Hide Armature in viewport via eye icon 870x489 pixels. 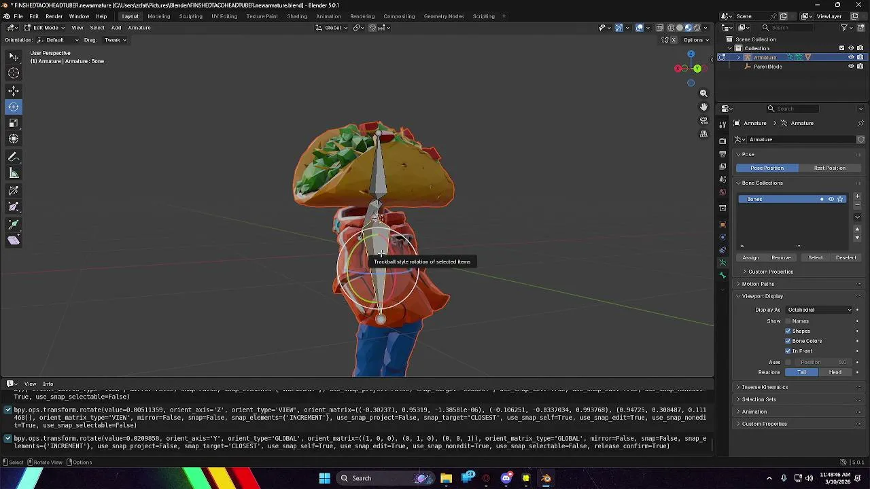[851, 57]
